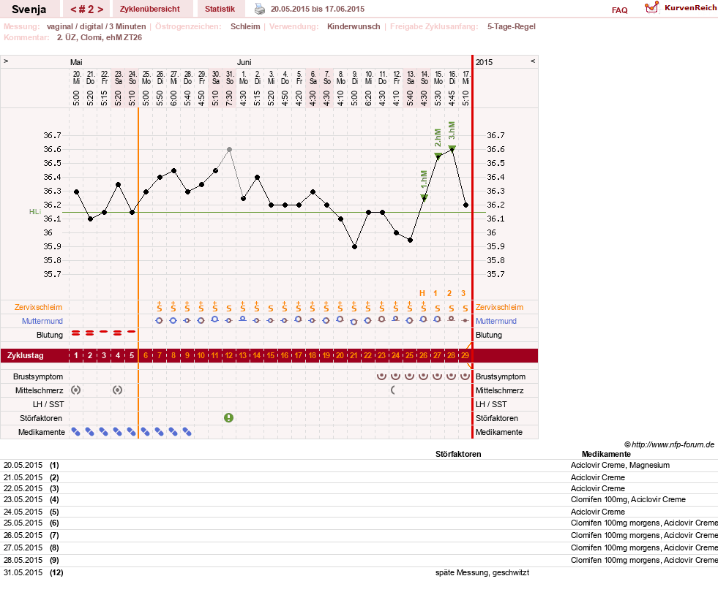Click left Muttermund row label

42,321
